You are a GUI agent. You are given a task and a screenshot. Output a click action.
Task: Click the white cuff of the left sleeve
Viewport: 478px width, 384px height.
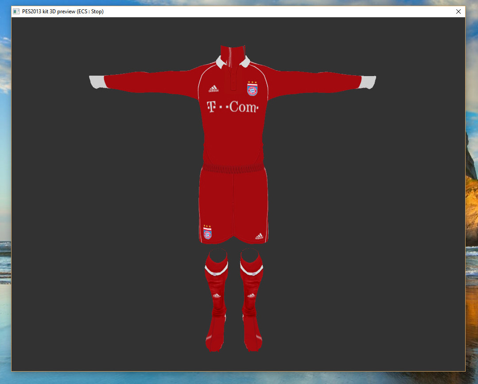(x=97, y=82)
